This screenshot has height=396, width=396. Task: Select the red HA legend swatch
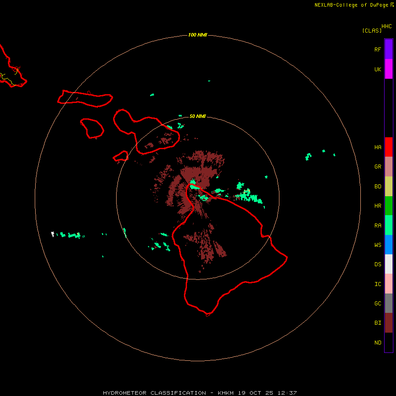[389, 147]
